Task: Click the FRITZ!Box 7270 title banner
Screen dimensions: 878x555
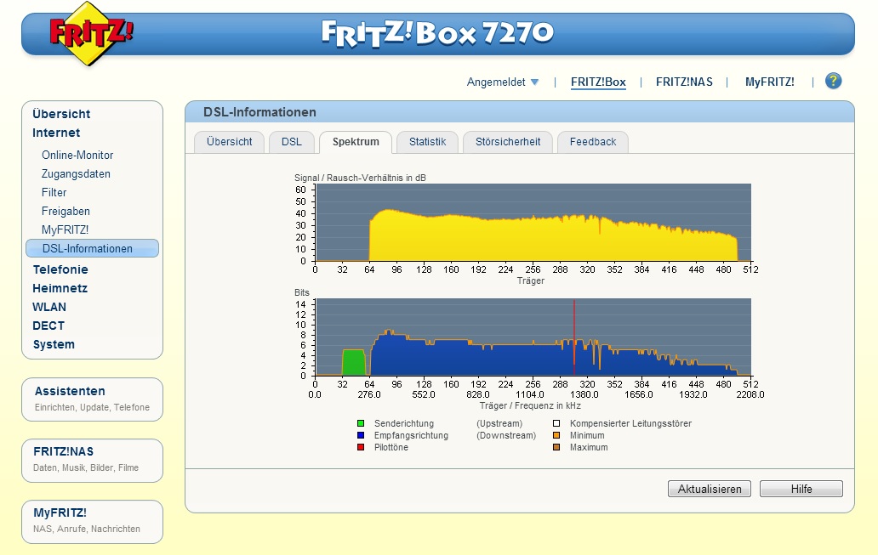Action: 438,33
